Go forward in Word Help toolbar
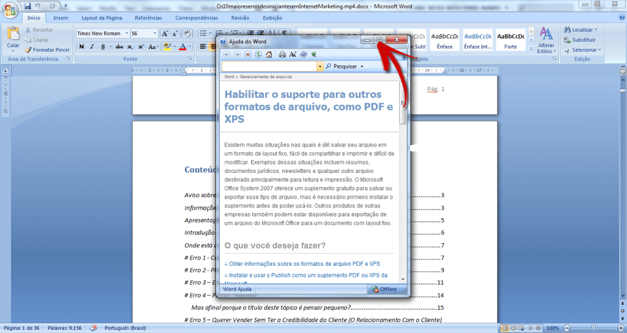Image resolution: width=627 pixels, height=333 pixels. click(237, 54)
